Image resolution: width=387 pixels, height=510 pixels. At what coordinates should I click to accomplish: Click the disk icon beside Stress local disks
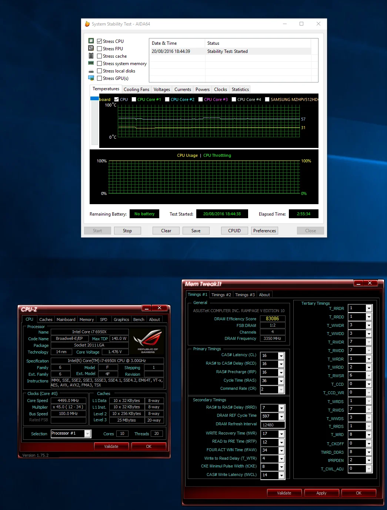click(x=91, y=71)
